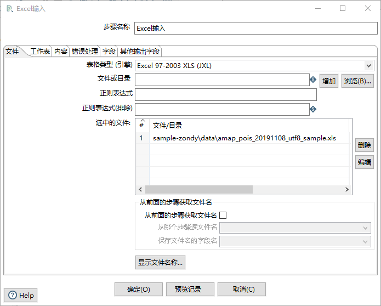Click the 编辑 button
This screenshot has height=306, width=381.
click(x=364, y=162)
